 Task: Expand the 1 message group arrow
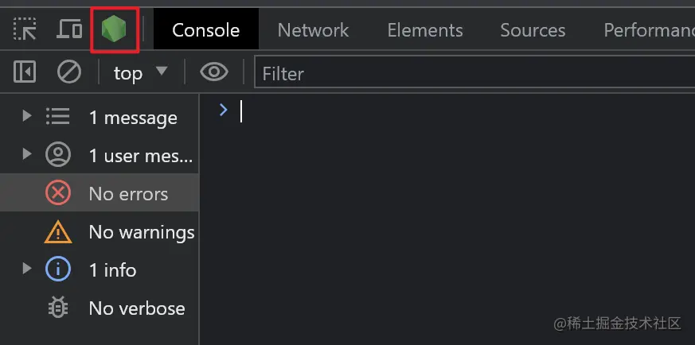coord(27,117)
